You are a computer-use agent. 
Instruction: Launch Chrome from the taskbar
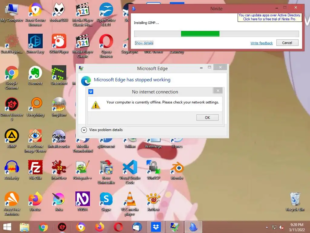pyautogui.click(x=43, y=227)
